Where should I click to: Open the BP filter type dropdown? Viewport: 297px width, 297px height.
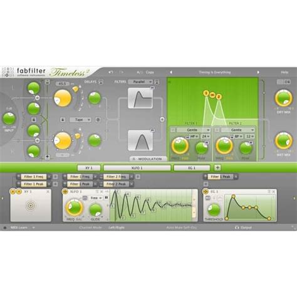pyautogui.click(x=239, y=137)
